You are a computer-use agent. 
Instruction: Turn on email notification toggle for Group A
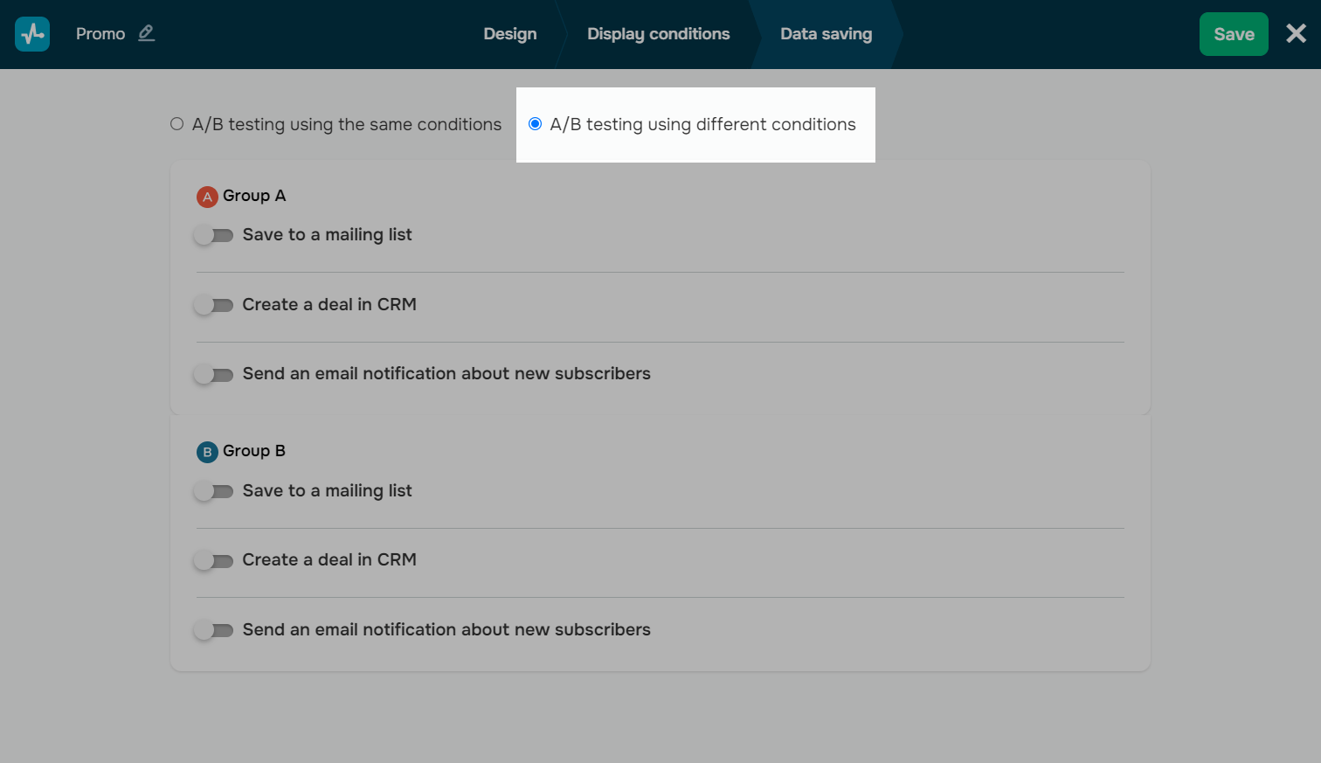coord(213,375)
